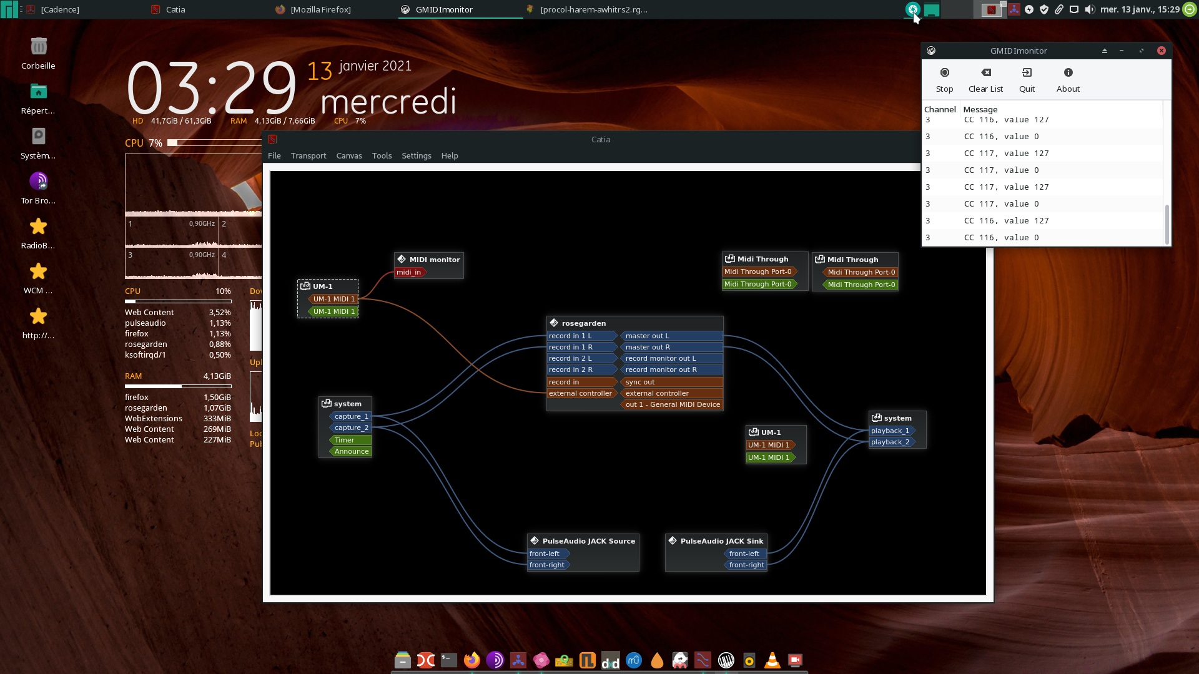Launch VLC from the dock
The image size is (1199, 674).
772,660
